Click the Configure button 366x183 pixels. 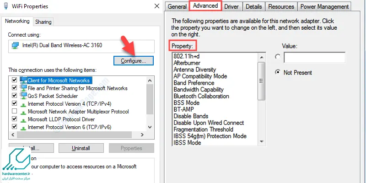[134, 61]
